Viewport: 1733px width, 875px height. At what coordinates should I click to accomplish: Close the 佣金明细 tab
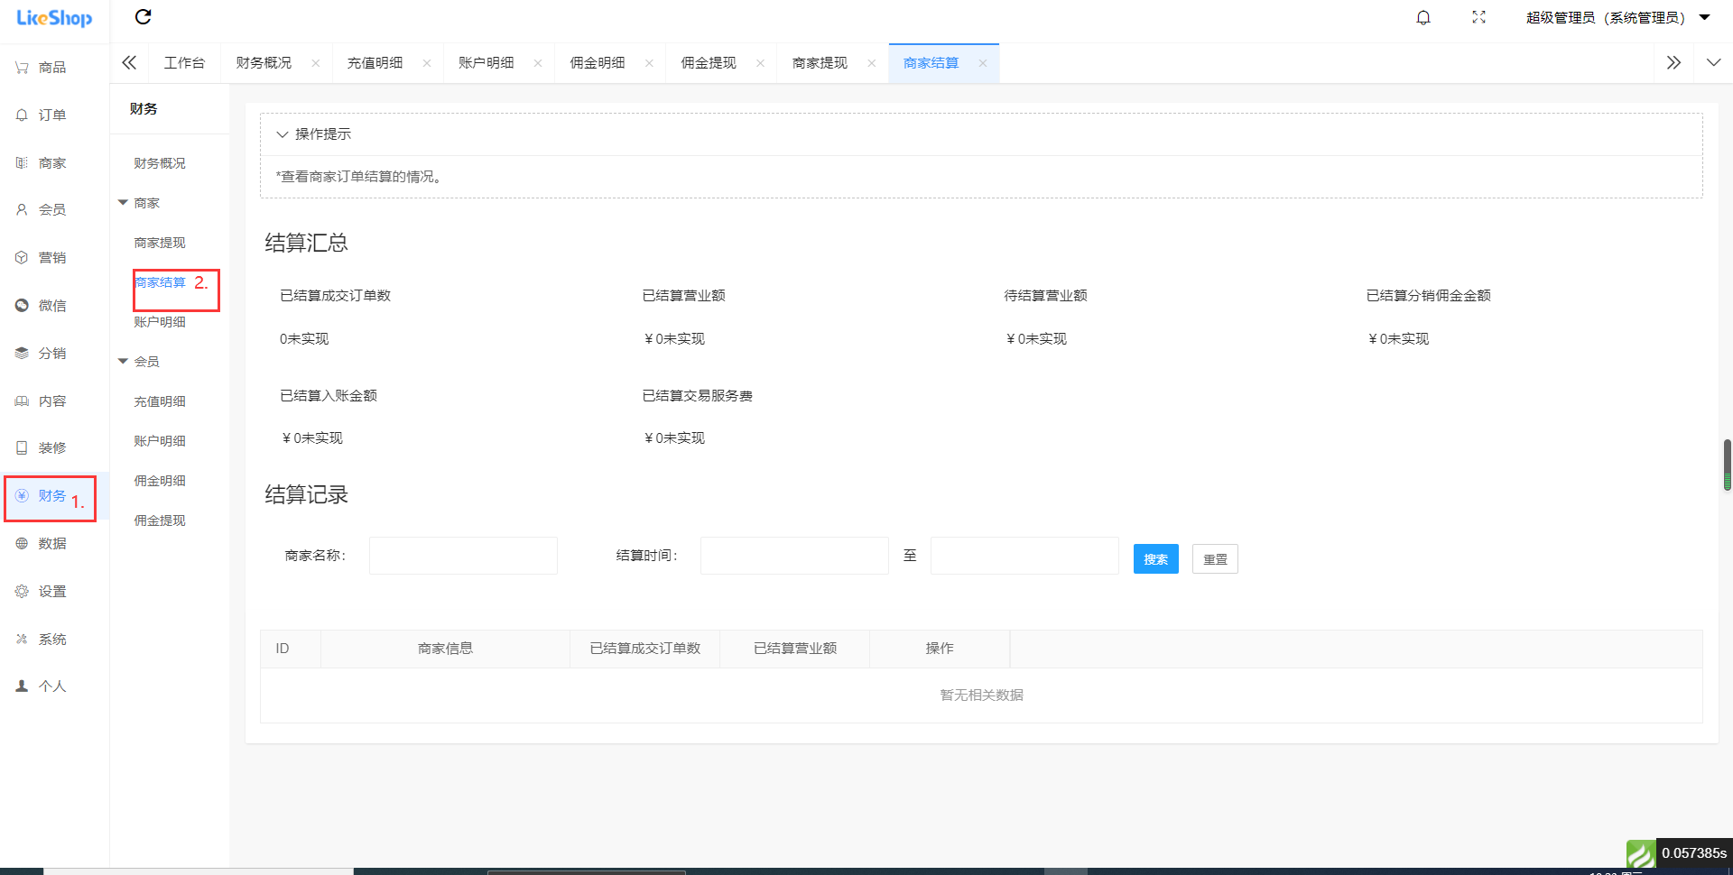pyautogui.click(x=648, y=63)
